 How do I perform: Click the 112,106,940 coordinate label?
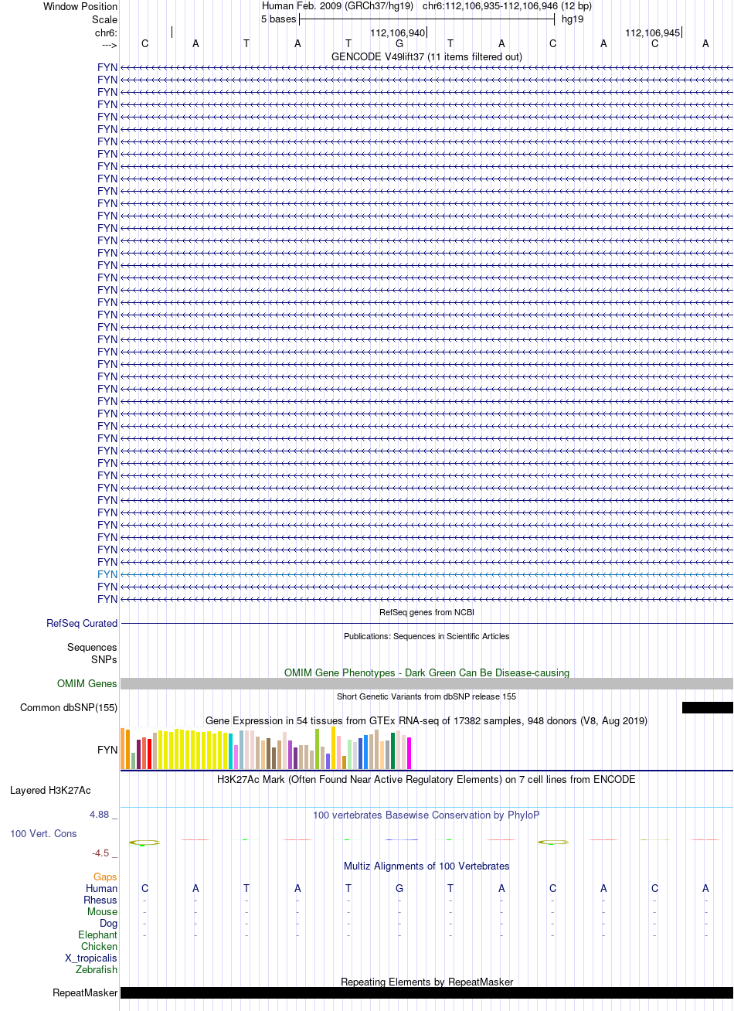coord(397,32)
